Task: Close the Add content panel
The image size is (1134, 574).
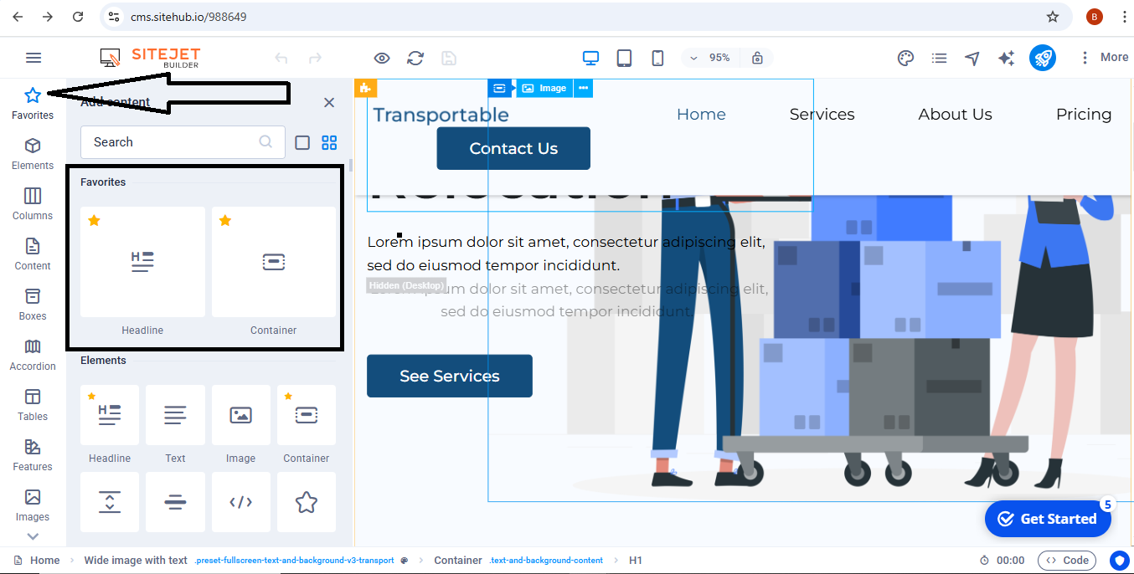Action: click(329, 102)
